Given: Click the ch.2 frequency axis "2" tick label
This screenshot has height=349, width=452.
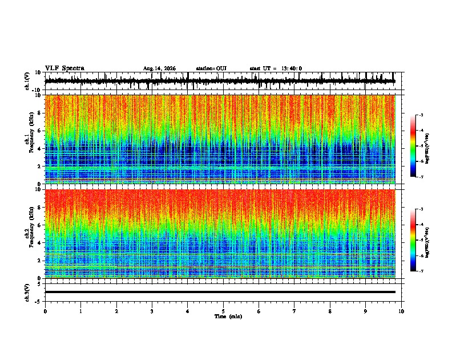Looking at the screenshot, I should (x=39, y=261).
